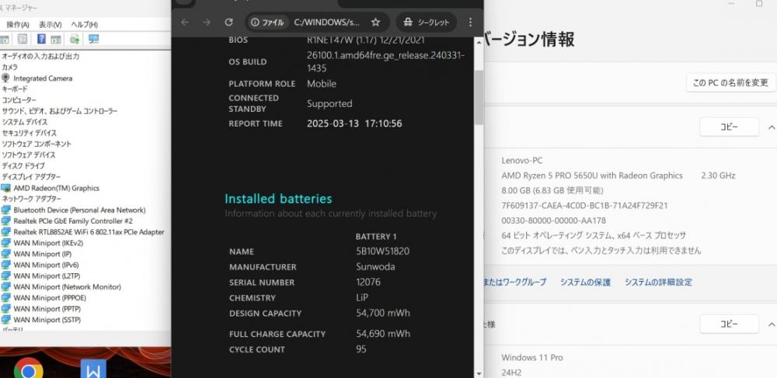
Task: Select オーディオの入力および出力 category in Device Manager
Action: 40,57
